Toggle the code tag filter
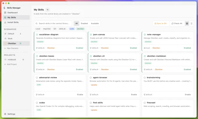Screen dimensions: 198x119 (x=72, y=29)
